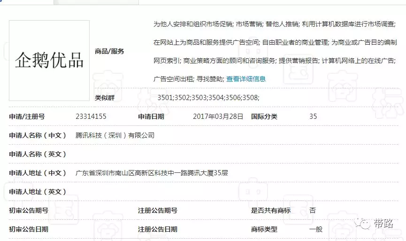This screenshot has height=241, width=406.
Task: Click the 初审公告期号 label
Action: [x=28, y=210]
